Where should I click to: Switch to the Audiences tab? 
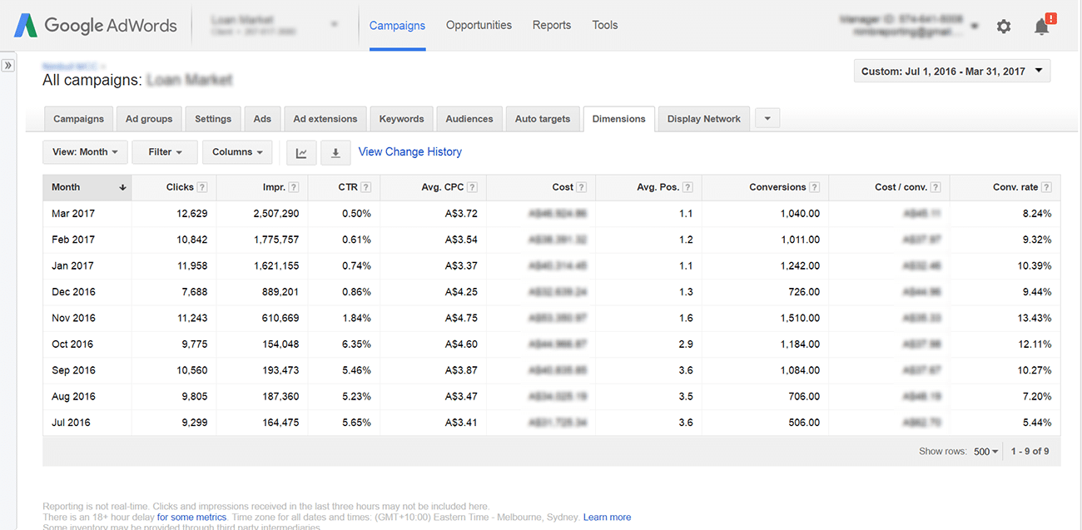point(469,119)
